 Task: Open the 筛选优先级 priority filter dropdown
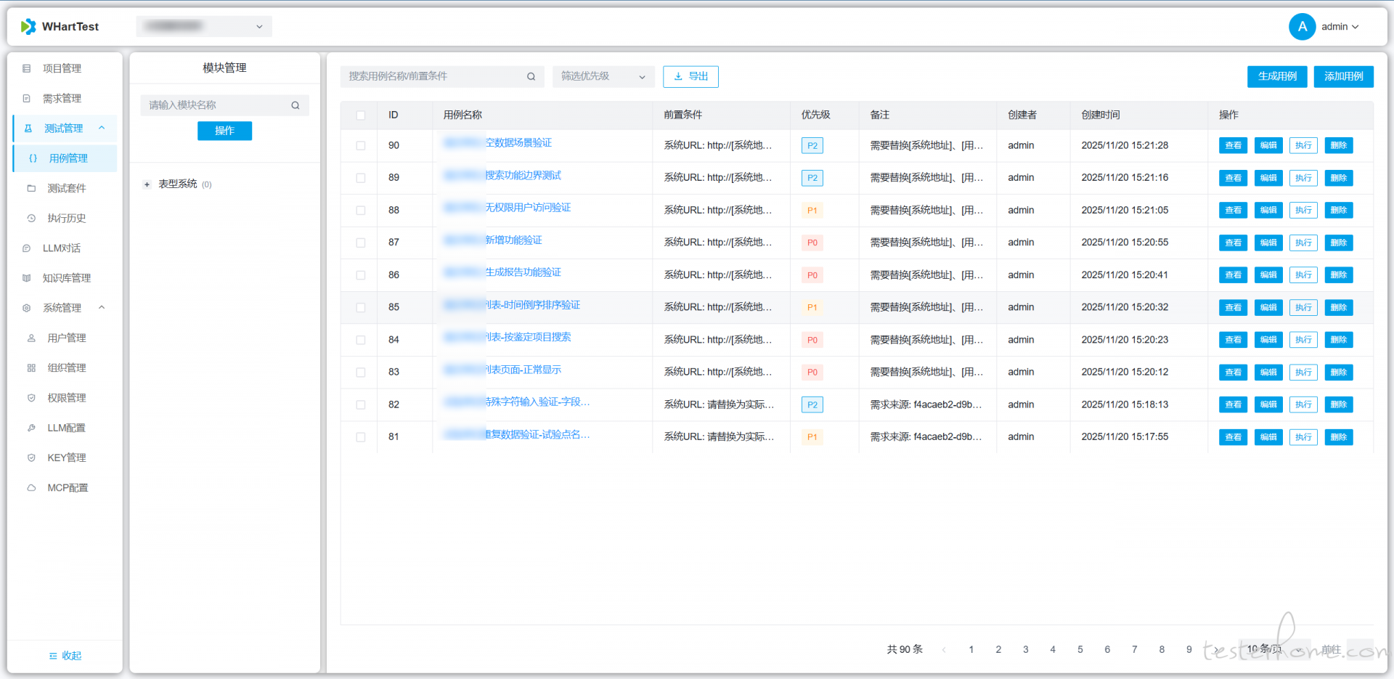coord(603,76)
